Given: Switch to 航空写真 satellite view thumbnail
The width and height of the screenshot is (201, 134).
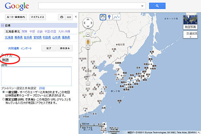Looking at the screenshot, I should 190,22.
